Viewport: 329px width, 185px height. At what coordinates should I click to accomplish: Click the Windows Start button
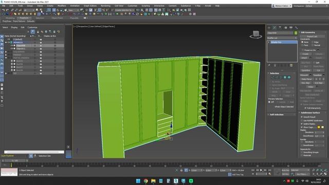138,181
